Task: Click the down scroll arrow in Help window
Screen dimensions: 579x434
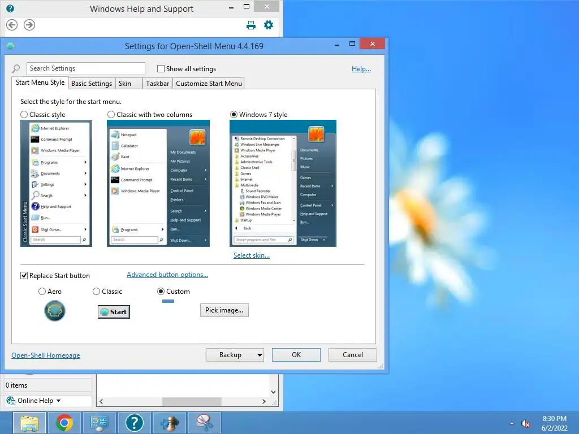Action: [273, 392]
